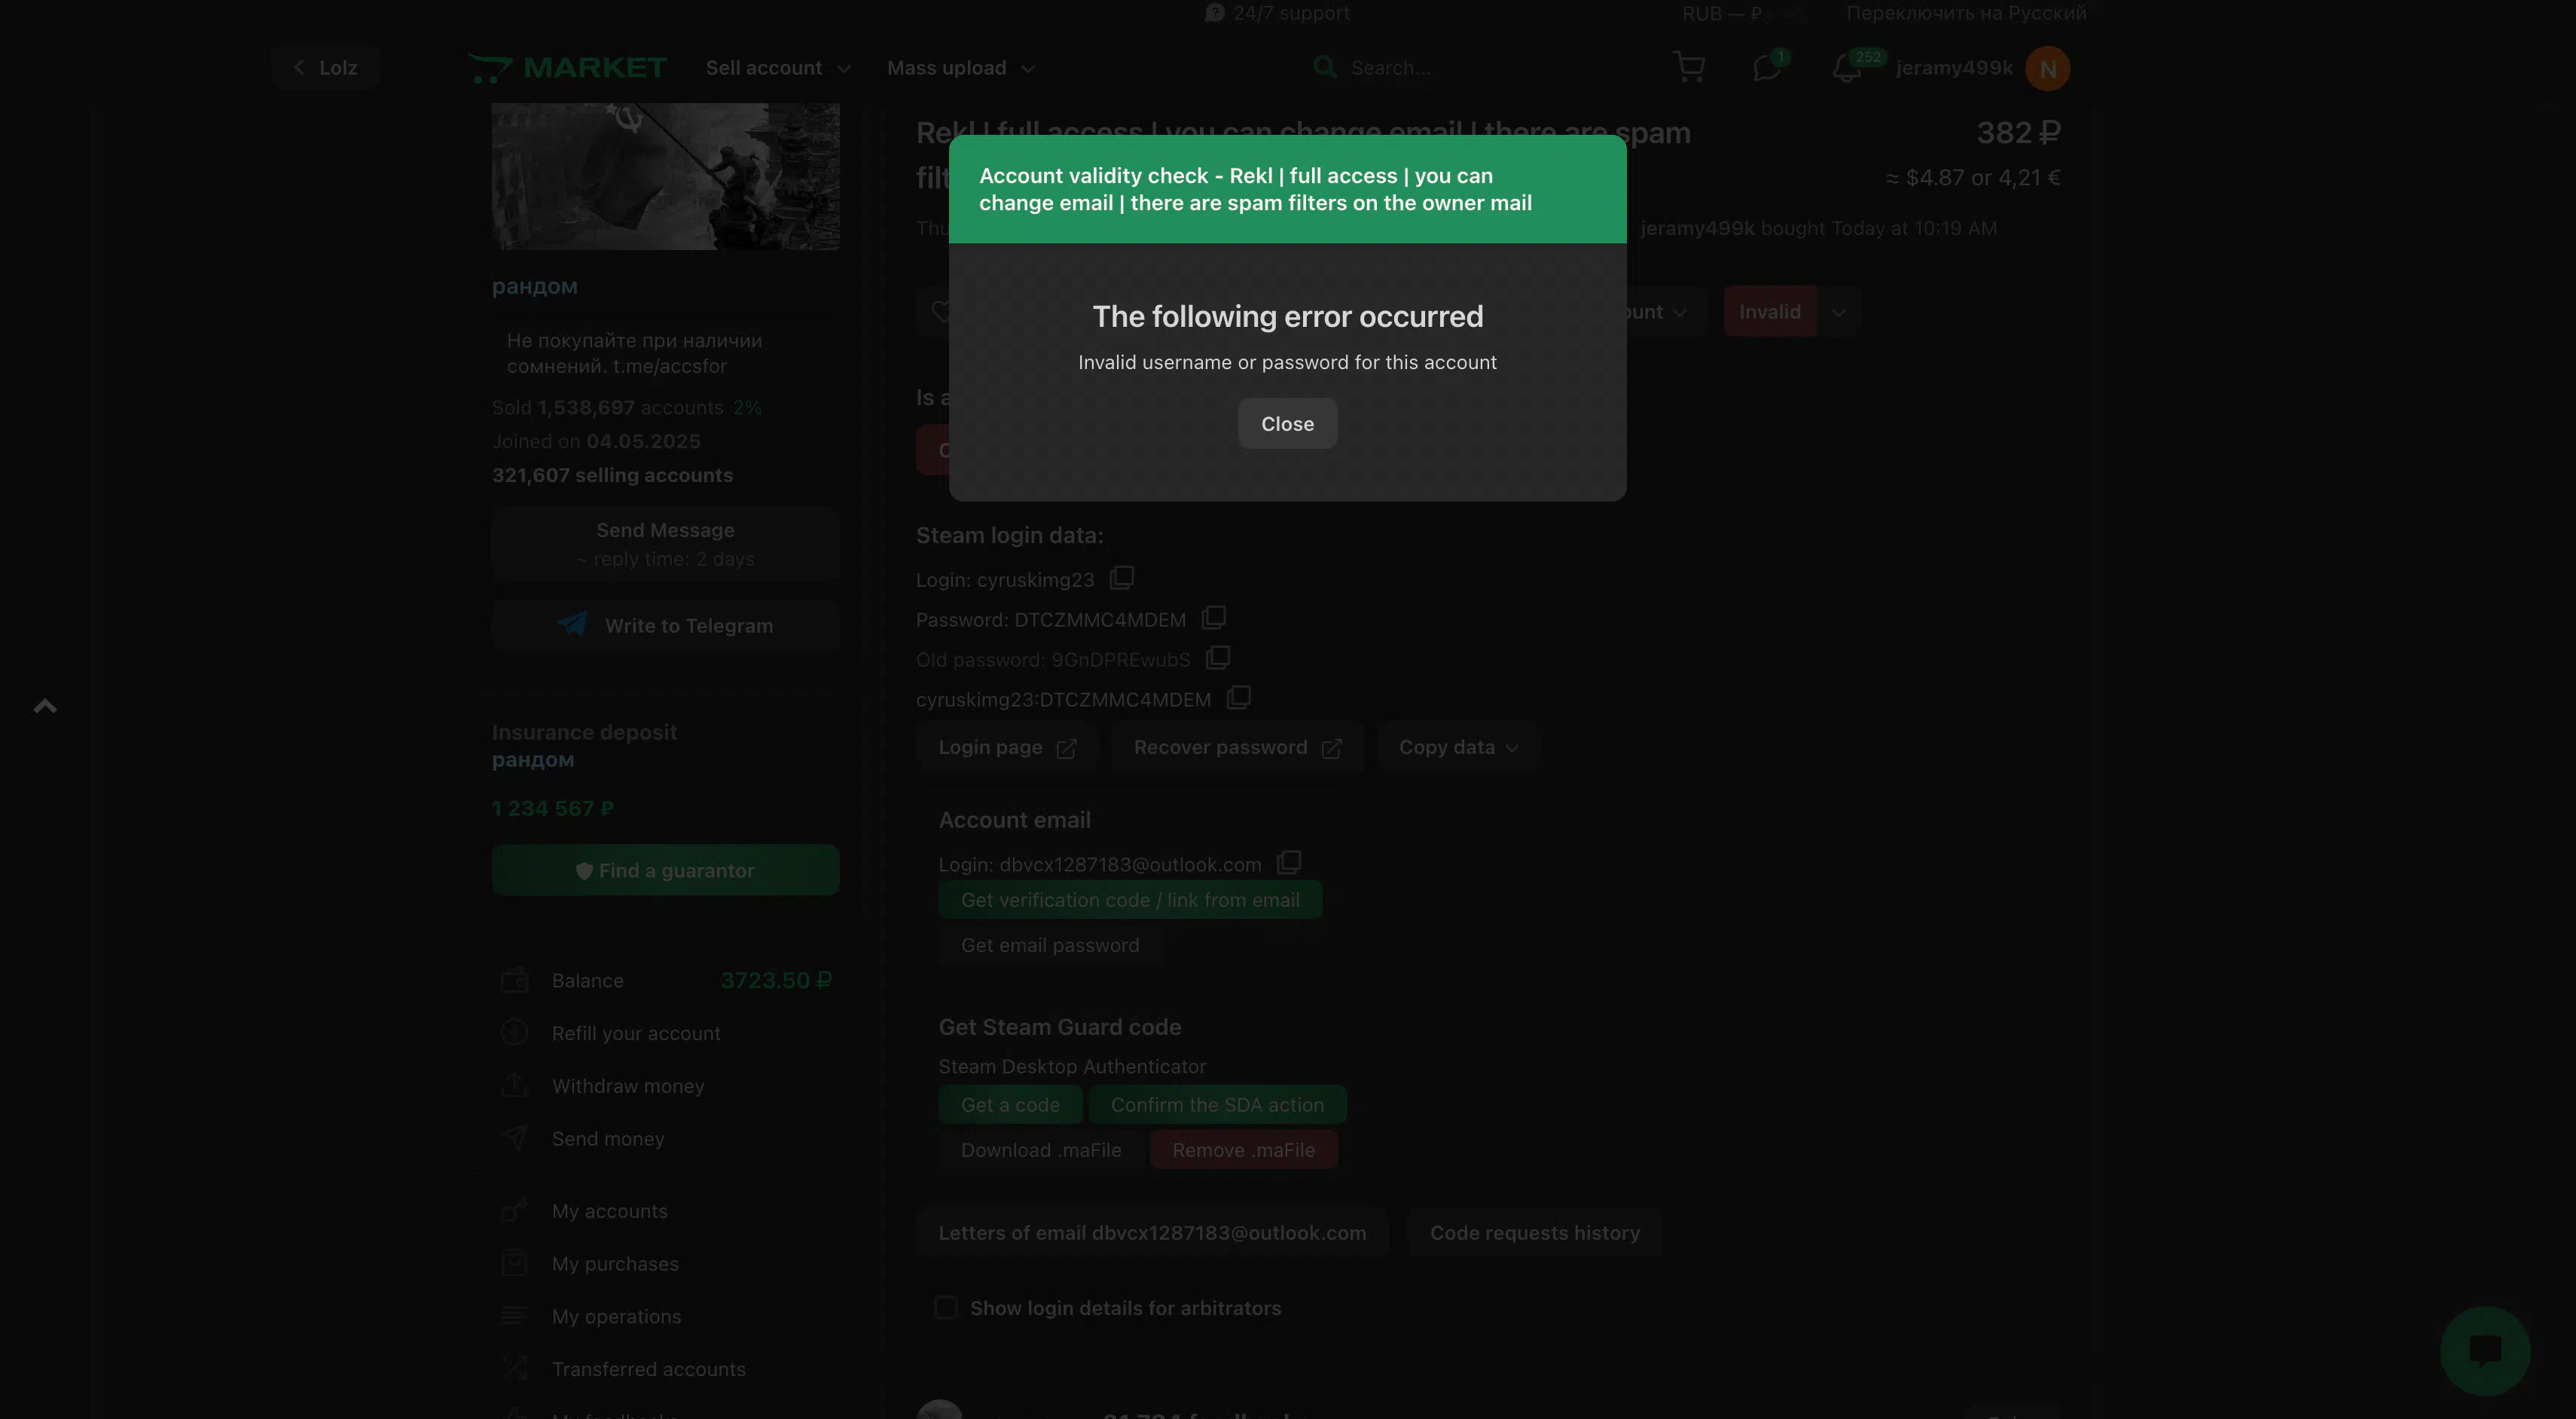Open My operations menu item
The width and height of the screenshot is (2576, 1419).
(x=616, y=1316)
